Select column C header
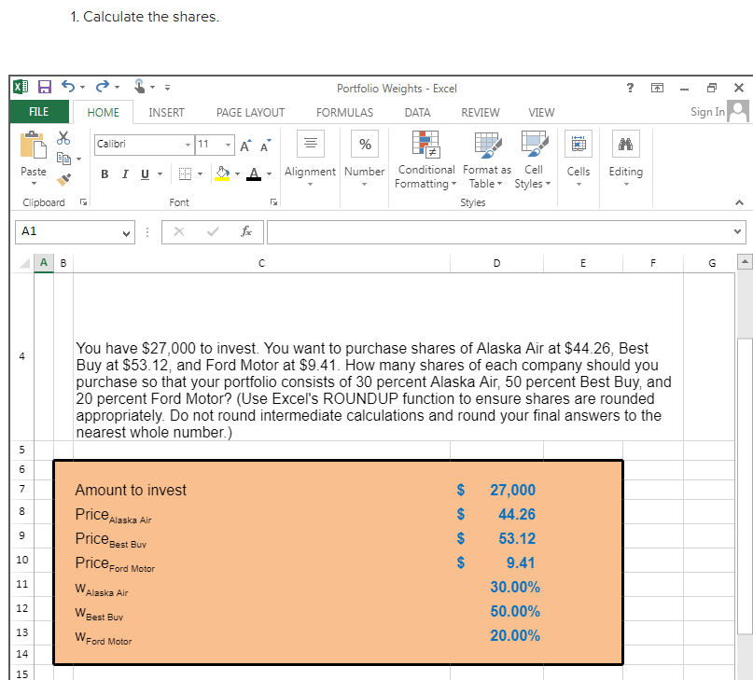Screen dimensions: 753x680 click(x=261, y=263)
